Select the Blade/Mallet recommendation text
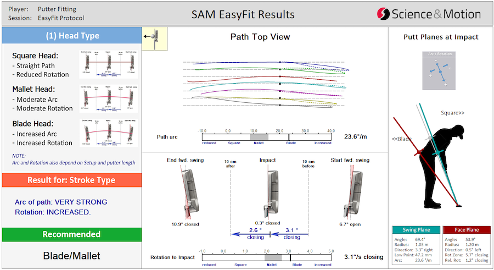Viewport: 494px width, 270px height. (x=72, y=256)
